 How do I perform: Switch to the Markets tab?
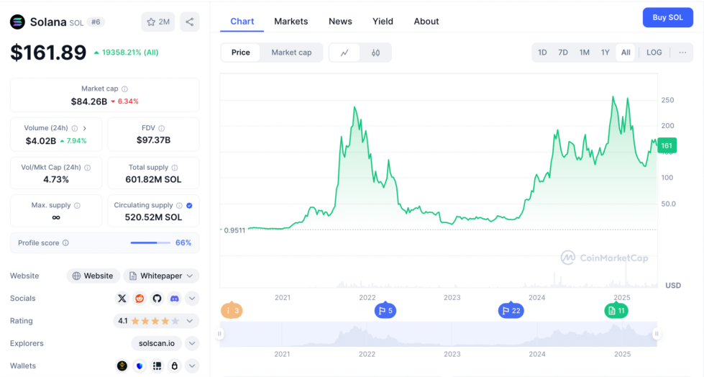pos(291,22)
